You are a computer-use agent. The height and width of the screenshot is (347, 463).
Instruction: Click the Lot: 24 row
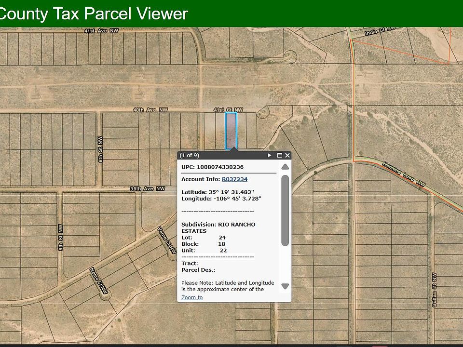pos(204,238)
